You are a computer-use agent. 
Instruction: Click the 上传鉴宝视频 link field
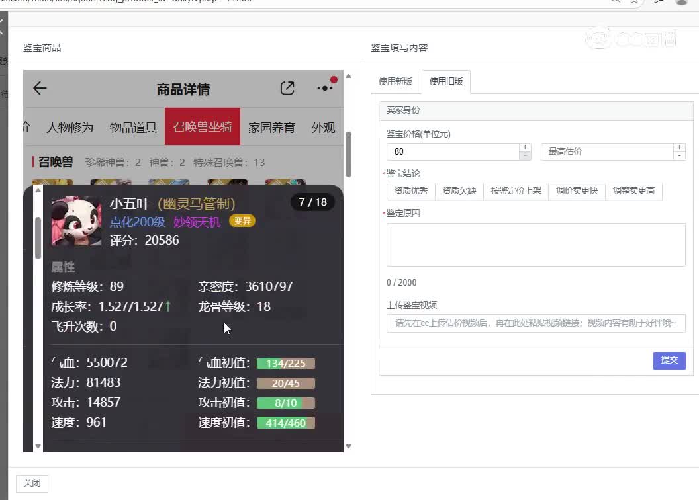point(536,323)
